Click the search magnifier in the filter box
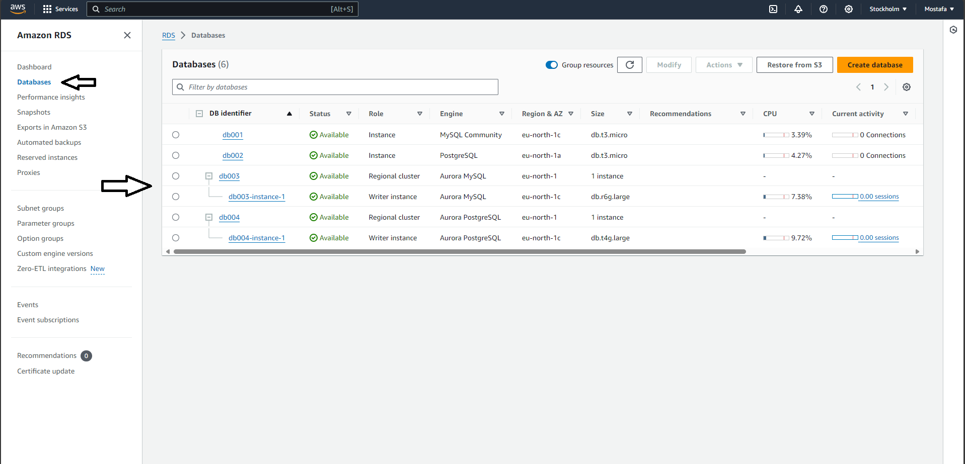 181,87
